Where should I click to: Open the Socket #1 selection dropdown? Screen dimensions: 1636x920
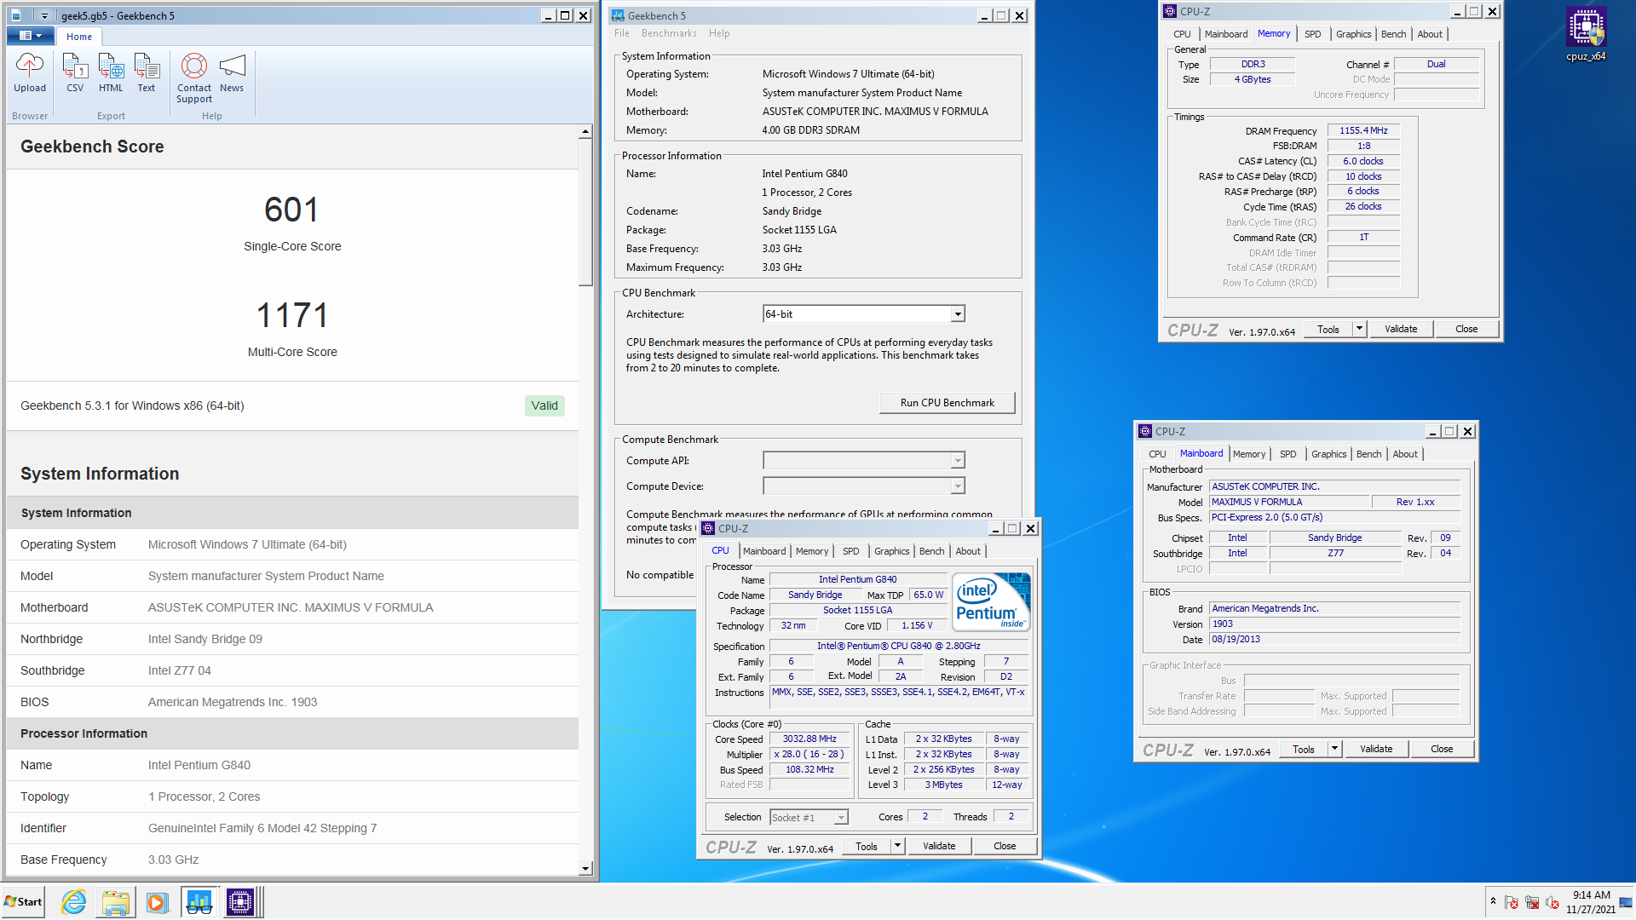[x=809, y=817]
